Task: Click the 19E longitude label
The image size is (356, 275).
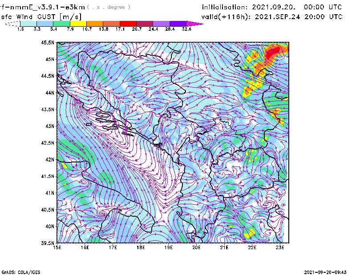Action: (x=169, y=247)
